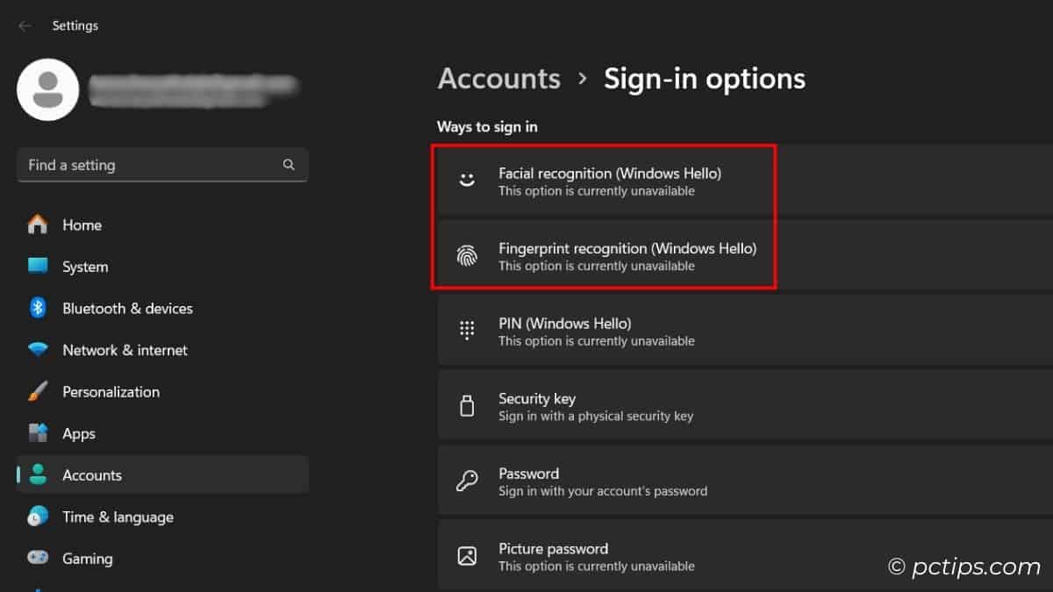Click the Home house icon
Image resolution: width=1053 pixels, height=592 pixels.
point(38,225)
